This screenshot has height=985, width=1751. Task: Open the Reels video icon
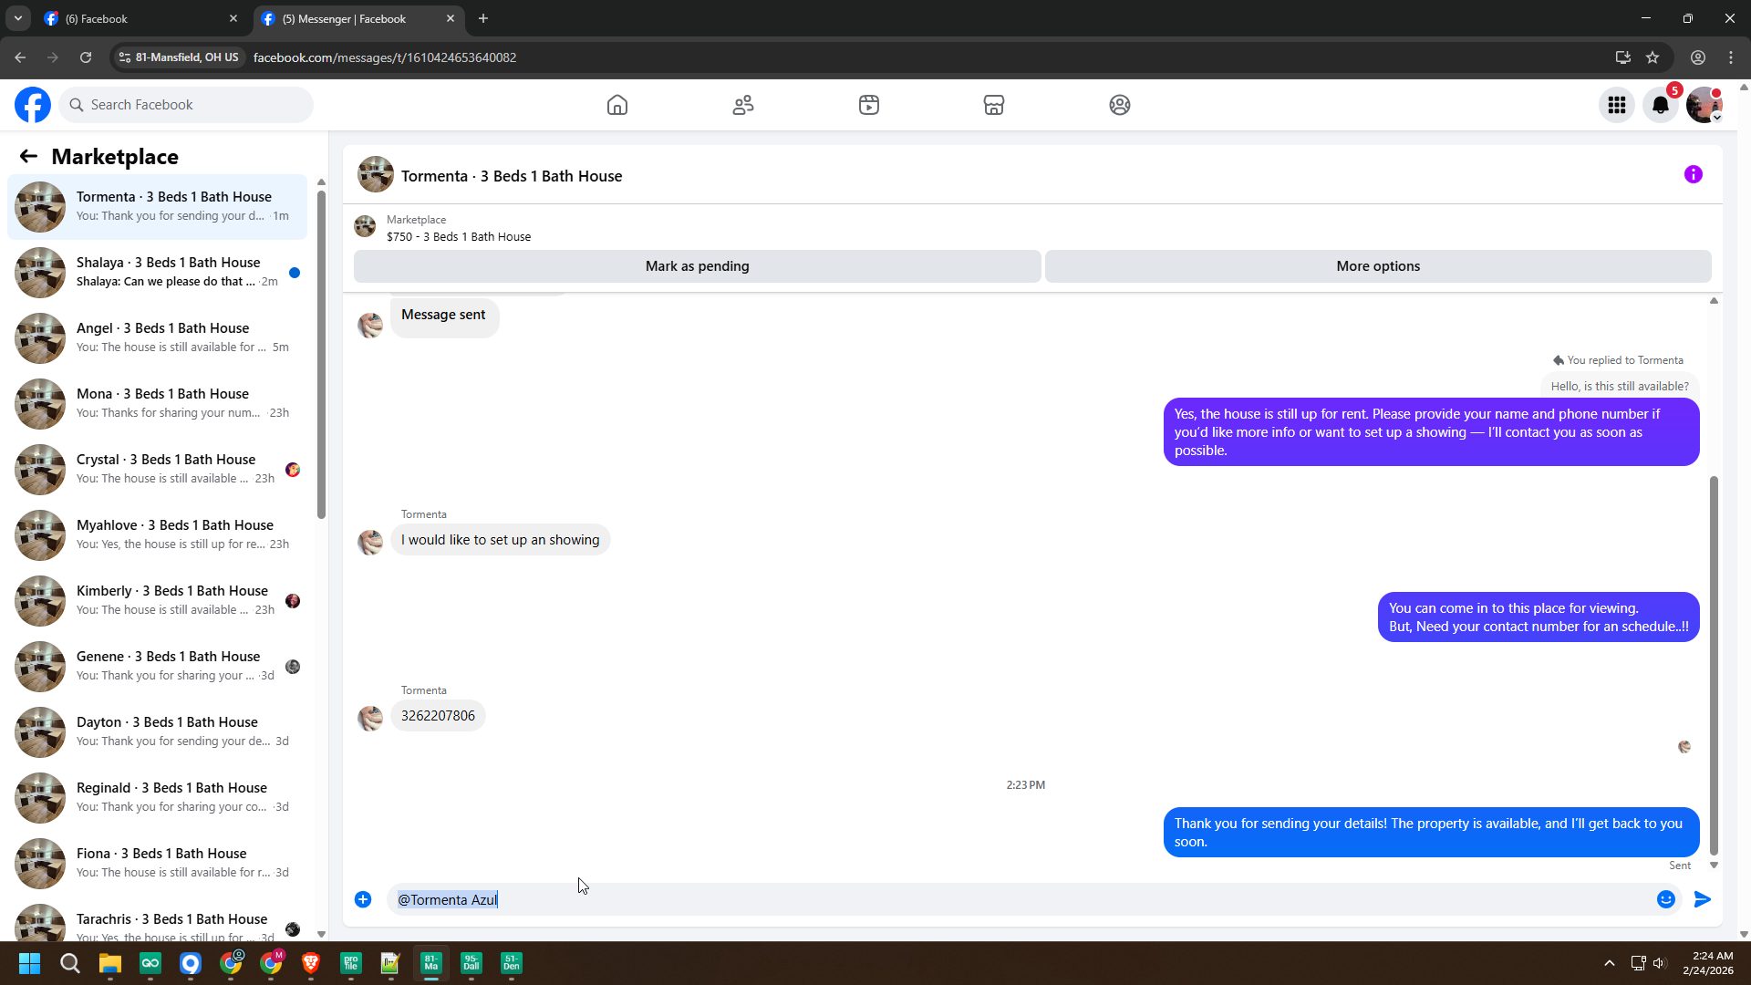868,105
